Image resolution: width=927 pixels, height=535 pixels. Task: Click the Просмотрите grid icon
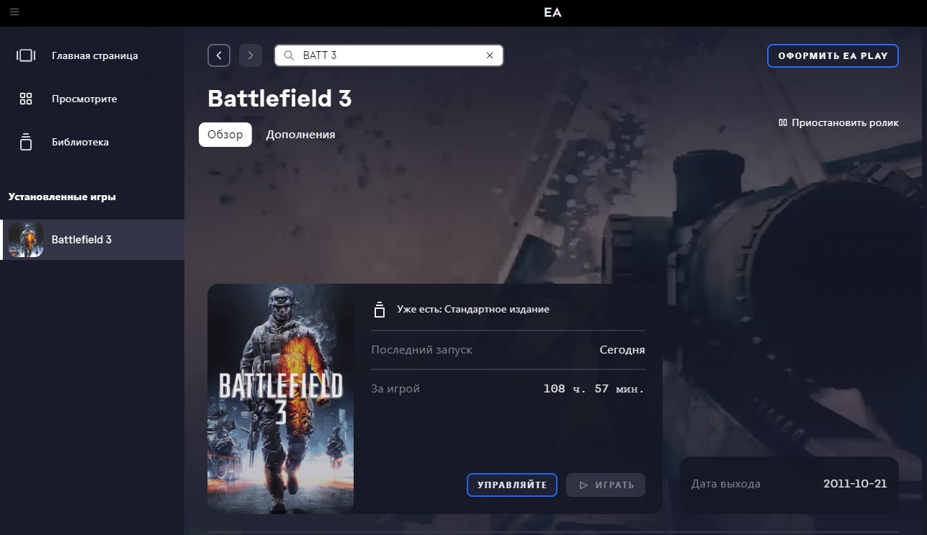coord(26,99)
